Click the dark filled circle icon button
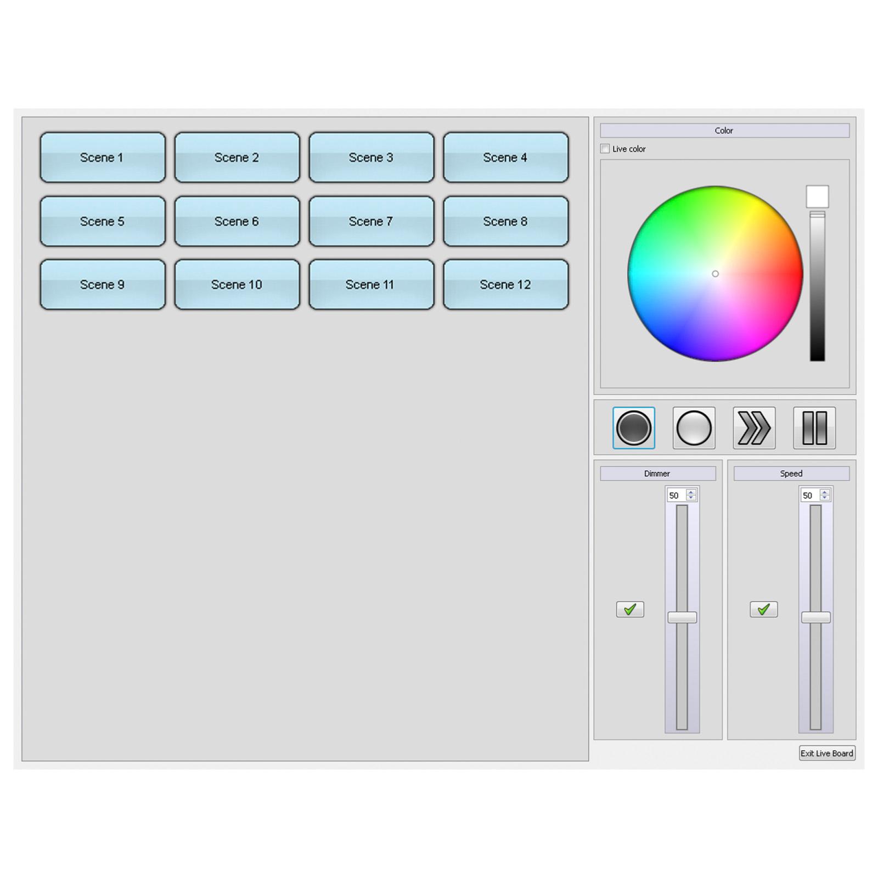 (x=633, y=428)
